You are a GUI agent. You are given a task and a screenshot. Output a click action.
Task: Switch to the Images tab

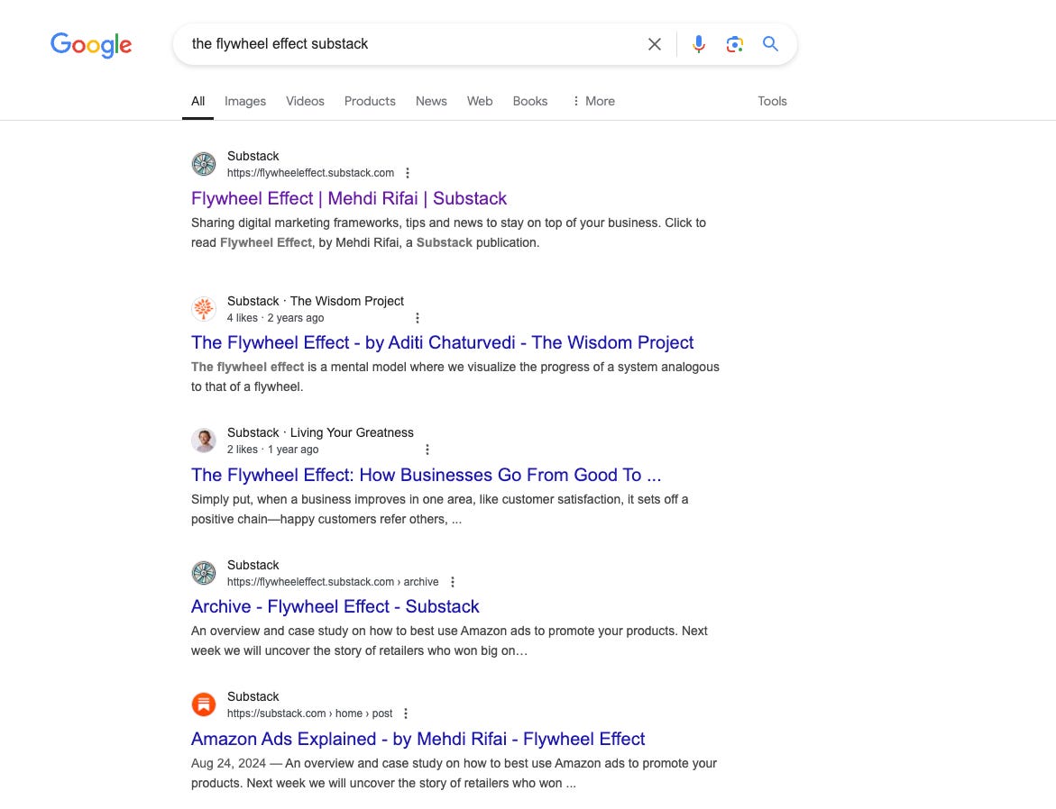[245, 101]
